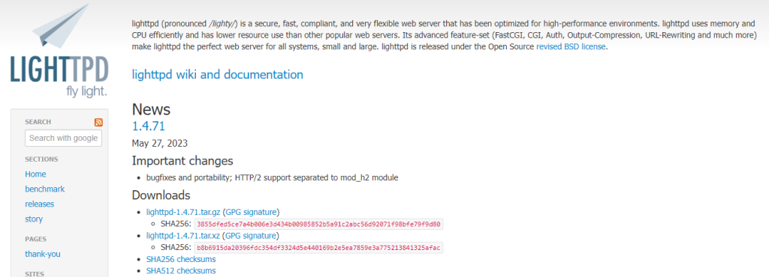Open the benchmark section link
This screenshot has width=769, height=277.
tap(44, 189)
